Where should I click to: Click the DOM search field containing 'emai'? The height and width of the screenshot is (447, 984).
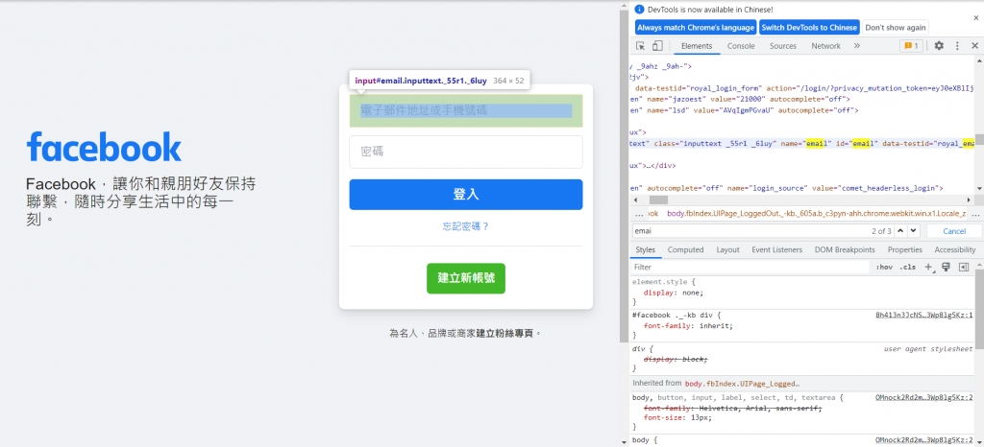click(750, 231)
